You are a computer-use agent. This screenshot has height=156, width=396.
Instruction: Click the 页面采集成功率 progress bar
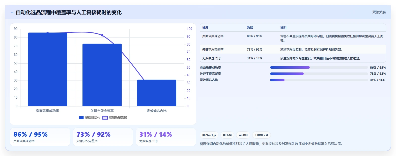click(x=319, y=67)
